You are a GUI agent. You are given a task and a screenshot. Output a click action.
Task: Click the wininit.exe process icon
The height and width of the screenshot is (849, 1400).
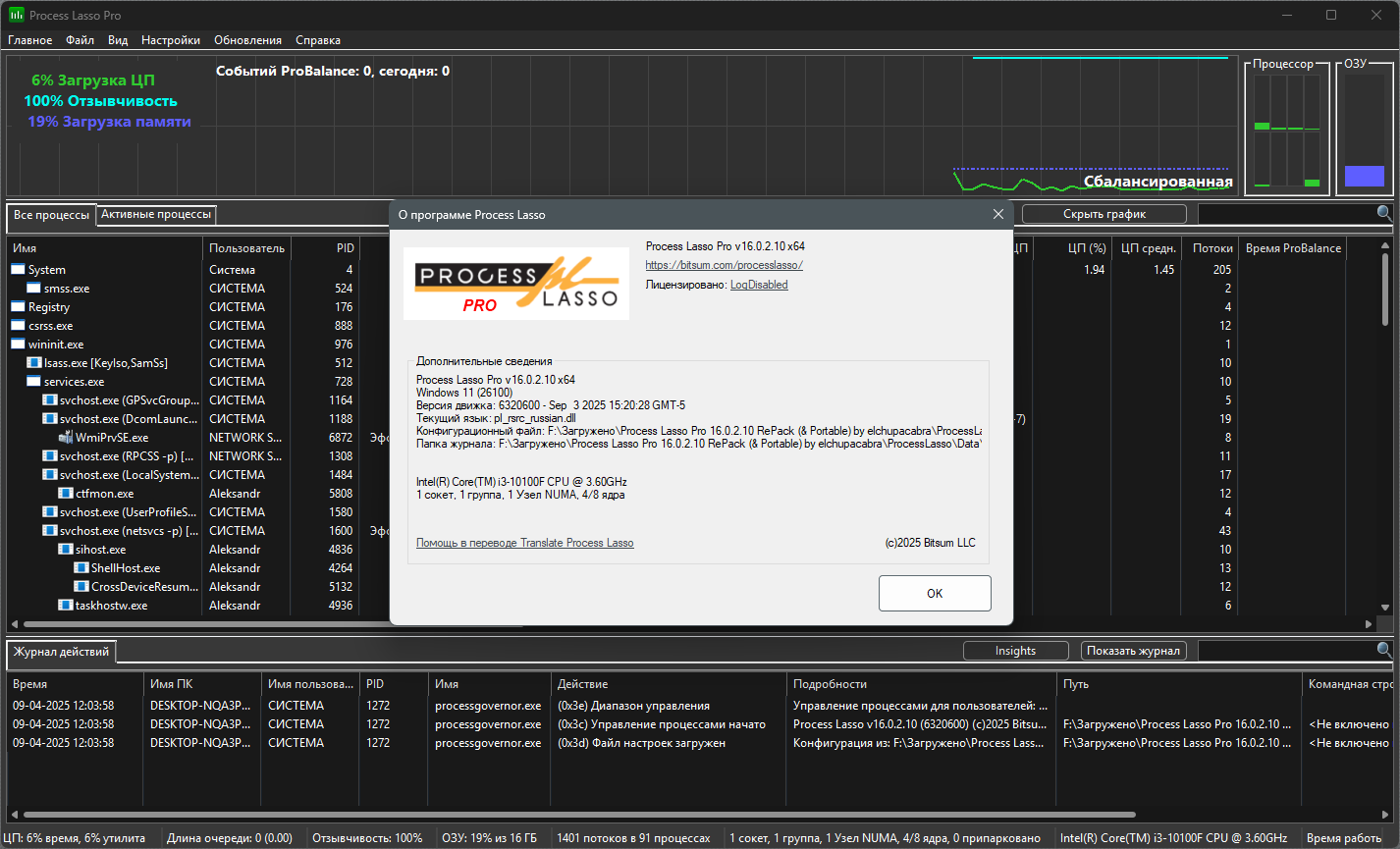click(x=18, y=345)
